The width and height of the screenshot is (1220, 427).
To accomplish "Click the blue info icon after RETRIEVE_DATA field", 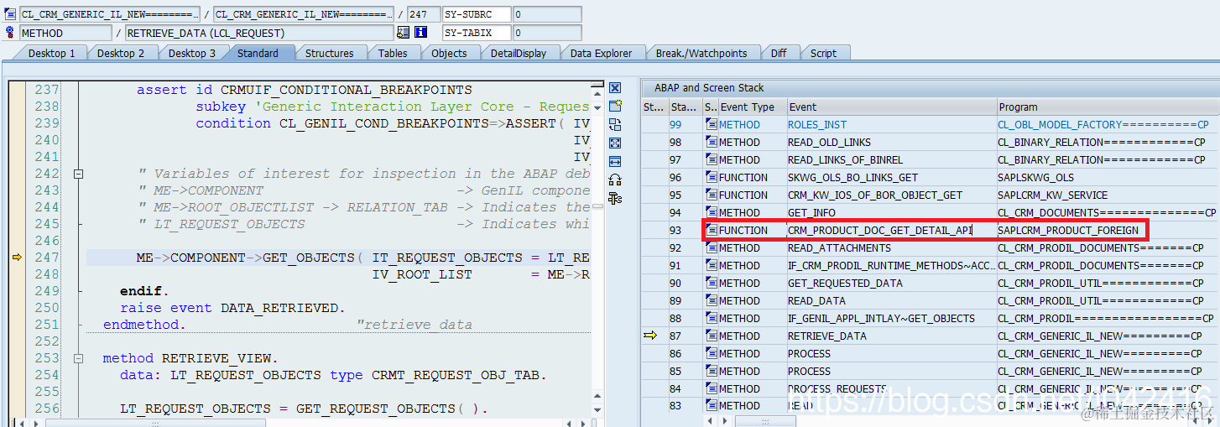I will pos(421,32).
